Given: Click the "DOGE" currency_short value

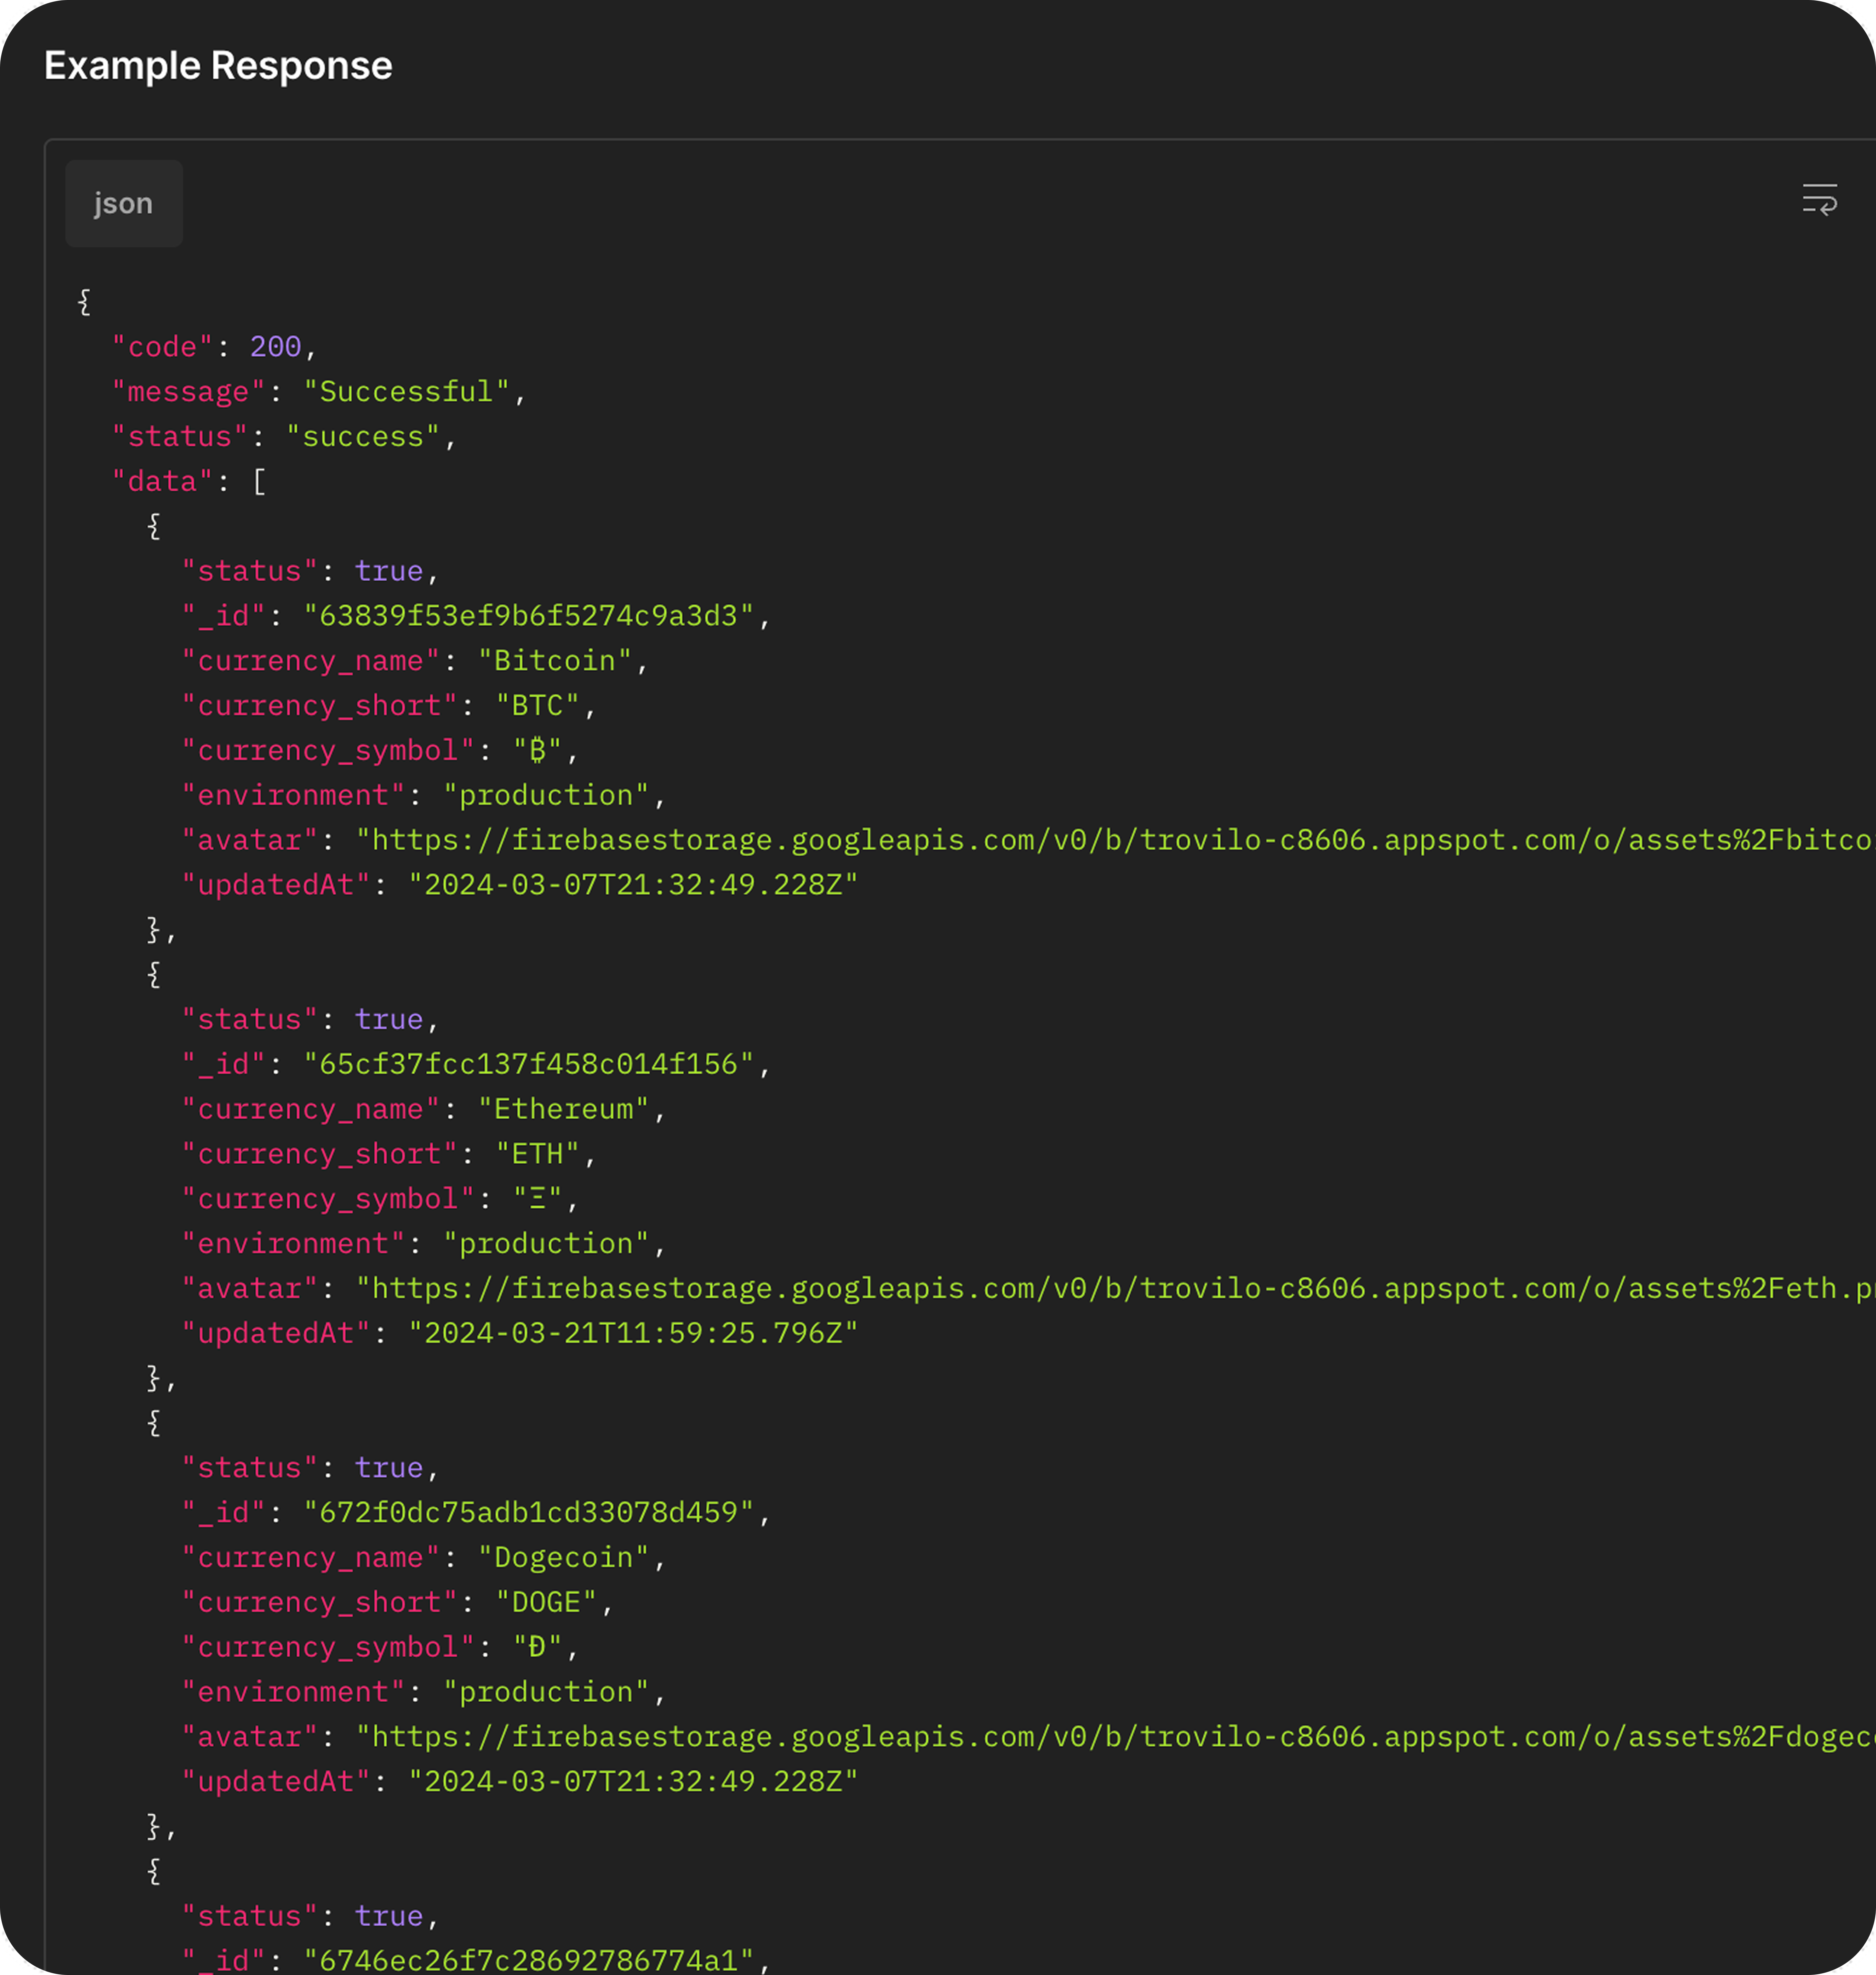Looking at the screenshot, I should pos(547,1602).
